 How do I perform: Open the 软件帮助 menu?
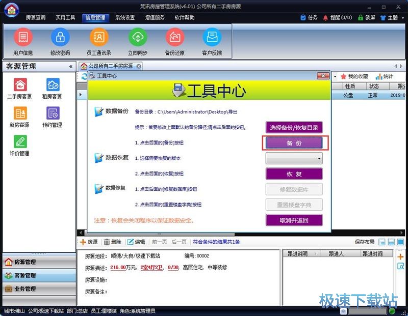click(x=185, y=18)
